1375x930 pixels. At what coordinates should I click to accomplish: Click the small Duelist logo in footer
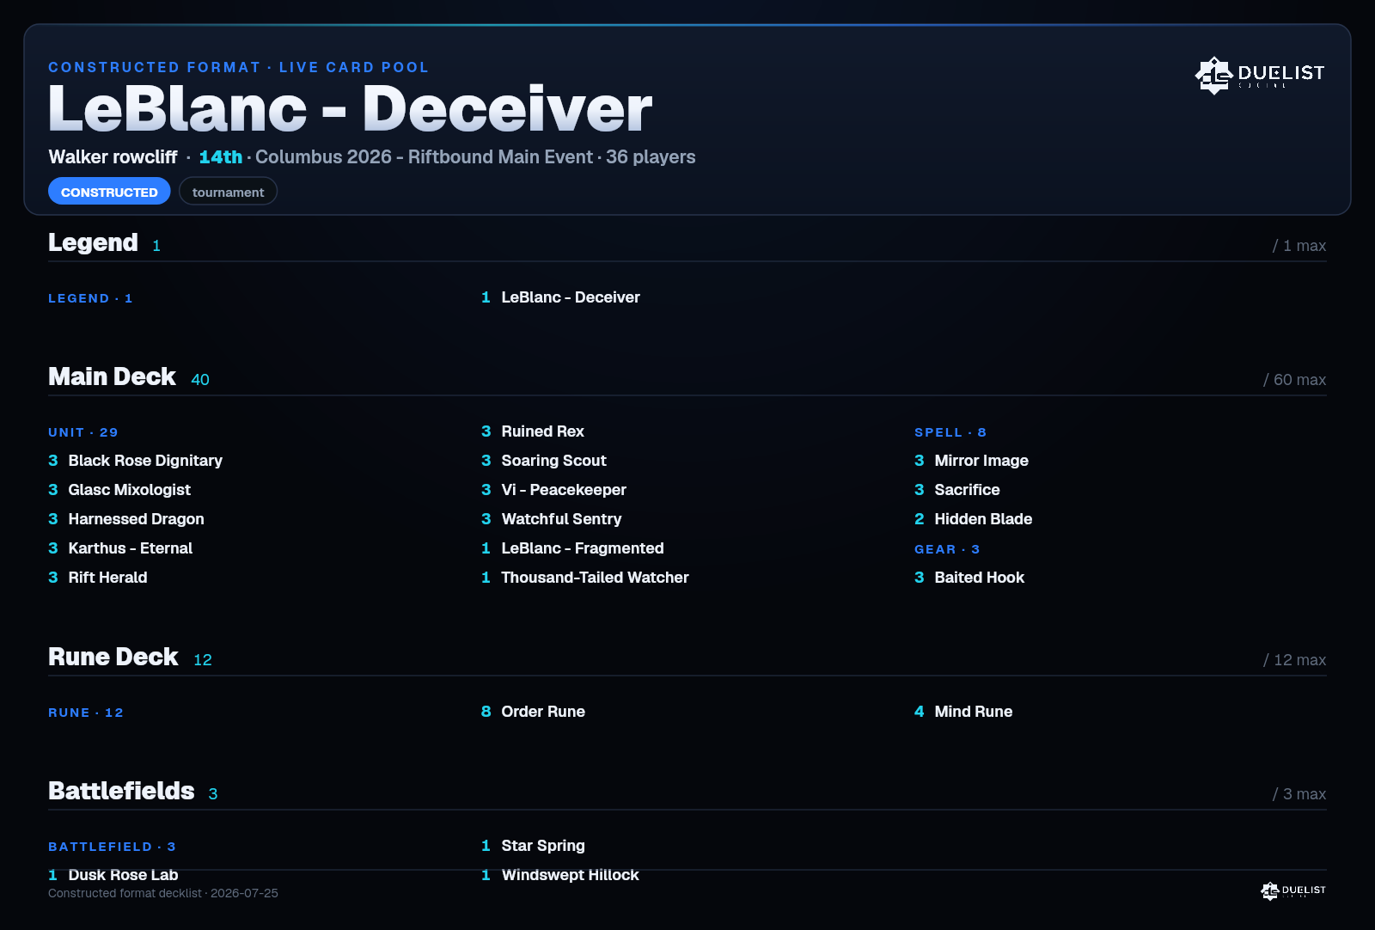(1293, 891)
